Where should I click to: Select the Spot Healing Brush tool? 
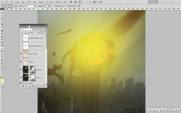pos(2,31)
